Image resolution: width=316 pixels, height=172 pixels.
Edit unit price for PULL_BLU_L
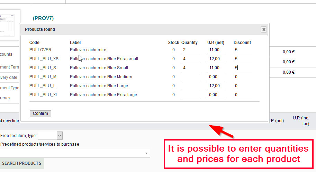pos(216,86)
